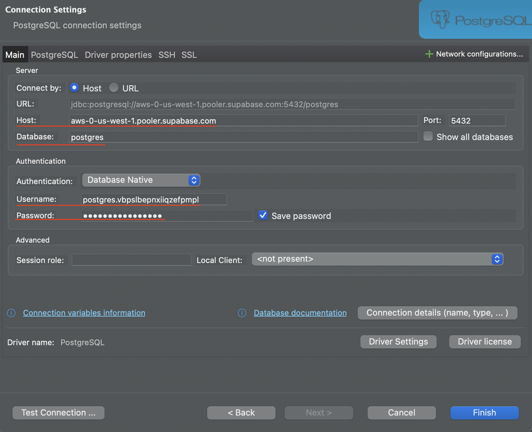Open Driver Settings

398,342
